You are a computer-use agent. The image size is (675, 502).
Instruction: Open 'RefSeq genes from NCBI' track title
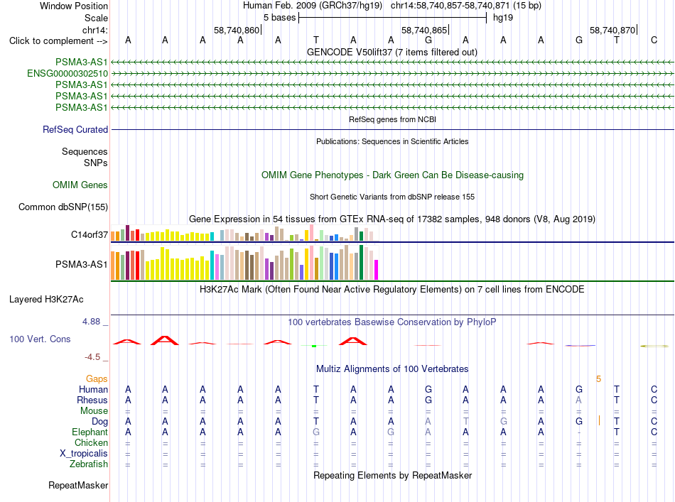[393, 119]
